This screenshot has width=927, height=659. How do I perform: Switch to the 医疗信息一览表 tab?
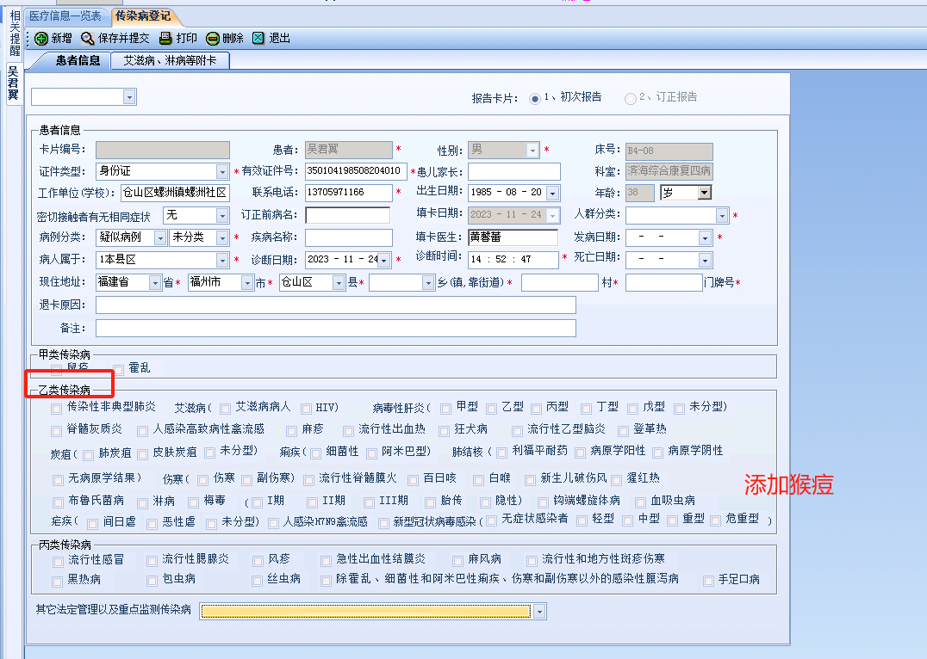[65, 15]
